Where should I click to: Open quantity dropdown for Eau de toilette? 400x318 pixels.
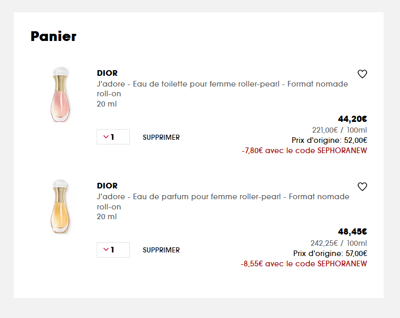(113, 137)
